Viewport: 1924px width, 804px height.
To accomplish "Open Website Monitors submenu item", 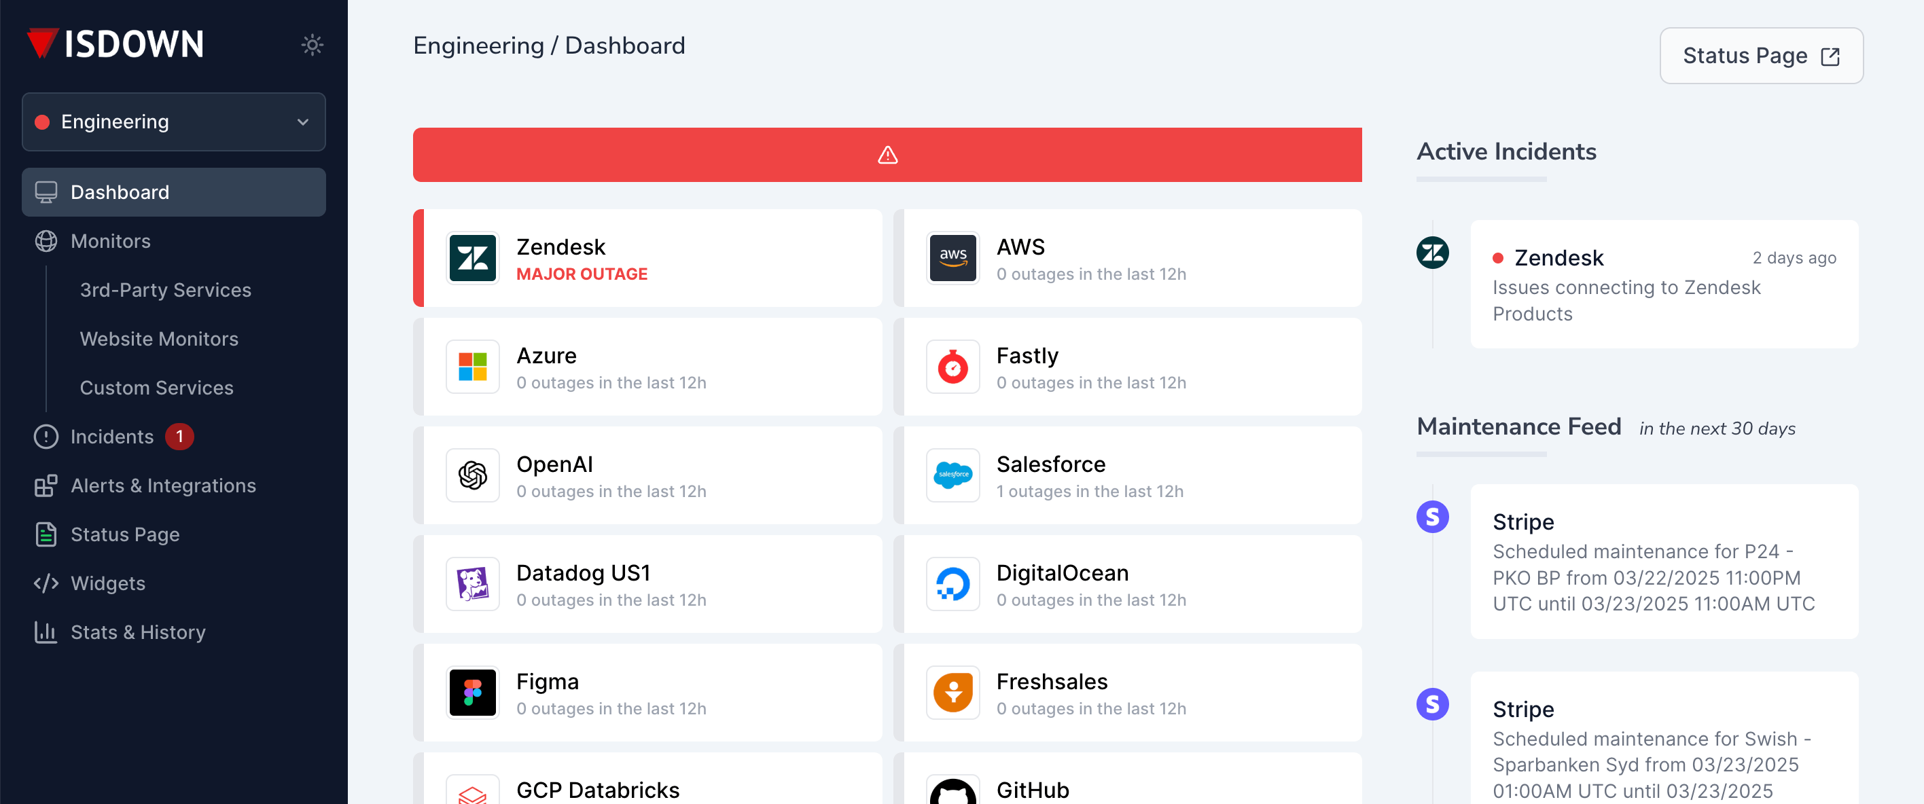I will coord(158,339).
